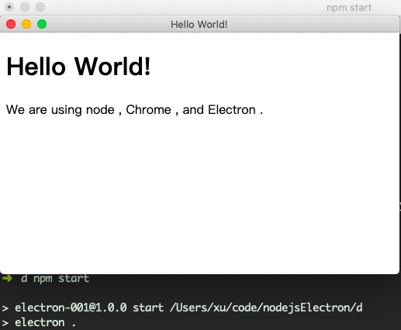Click the directory name d in terminal prompt
This screenshot has height=330, width=401.
click(24, 278)
